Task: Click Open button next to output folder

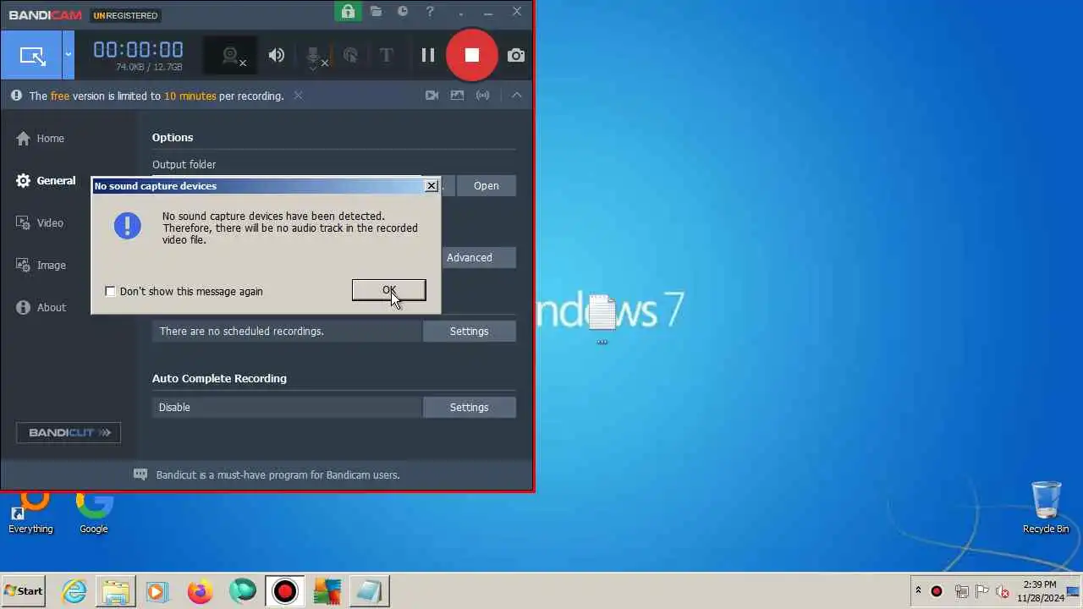Action: point(487,185)
